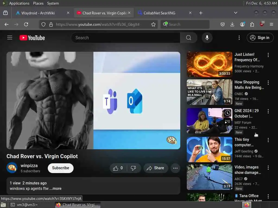This screenshot has width=278, height=208.
Task: Bookmark this page with star icon
Action: pos(153,24)
